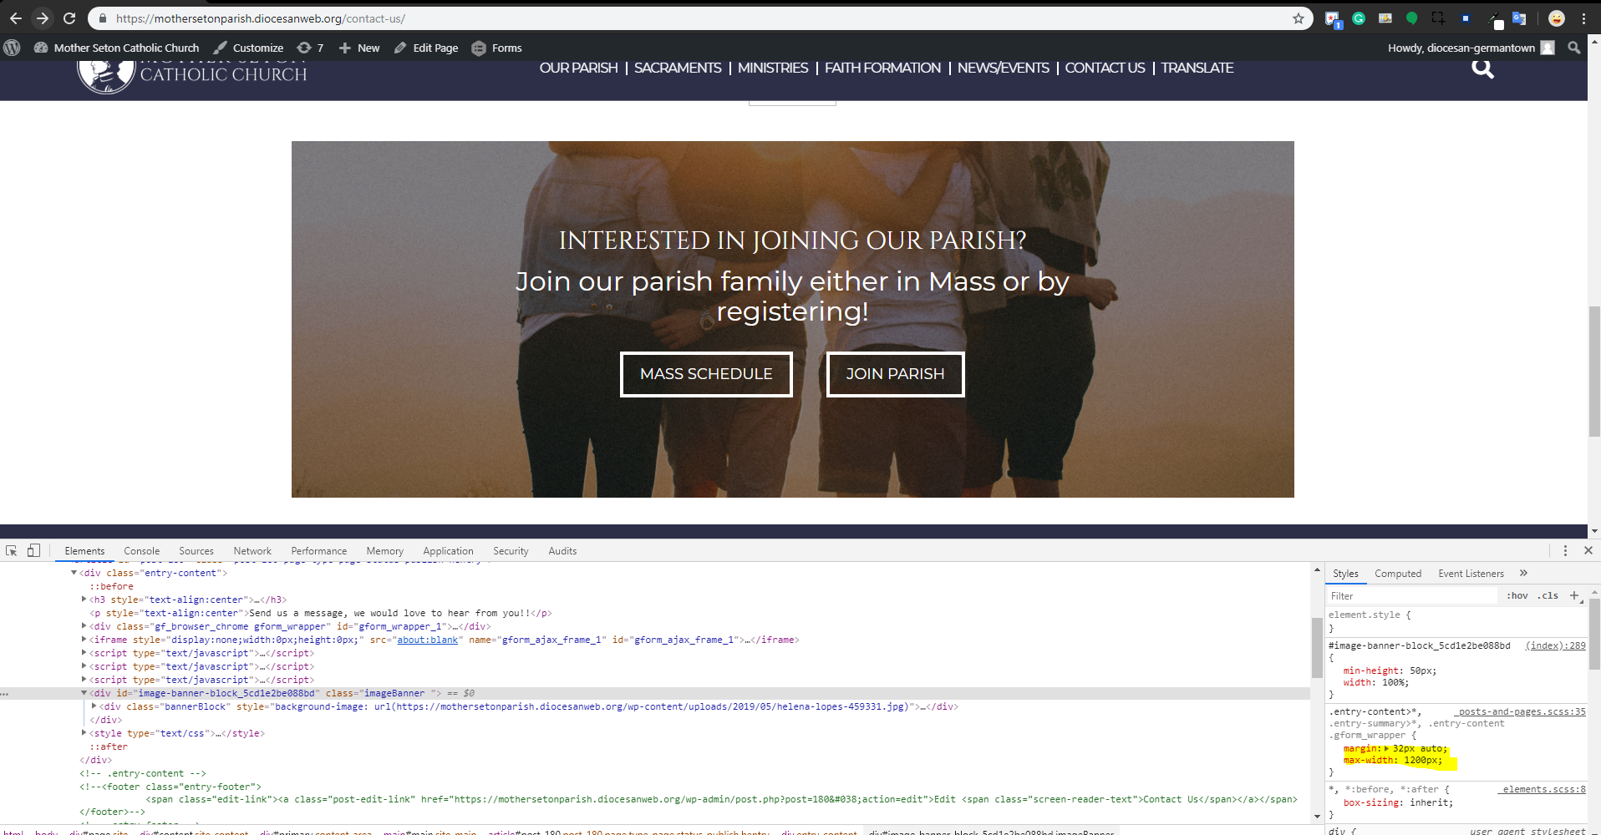The height and width of the screenshot is (835, 1601).
Task: Open the WordPress logo admin menu
Action: click(12, 48)
